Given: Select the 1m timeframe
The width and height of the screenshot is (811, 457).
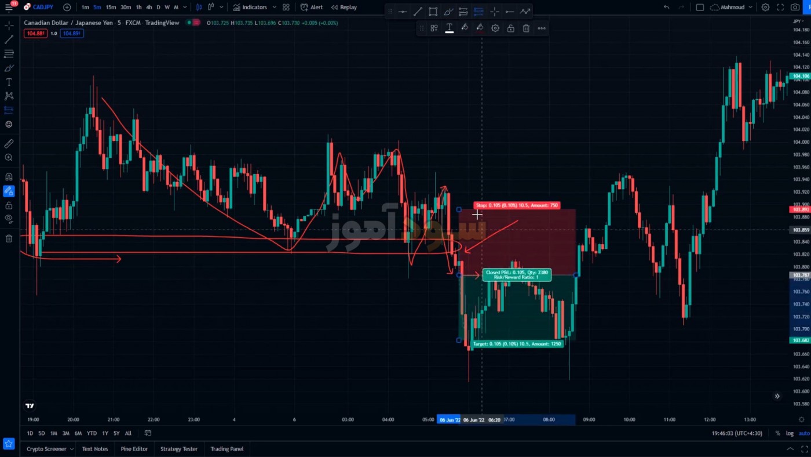Looking at the screenshot, I should click(x=85, y=7).
